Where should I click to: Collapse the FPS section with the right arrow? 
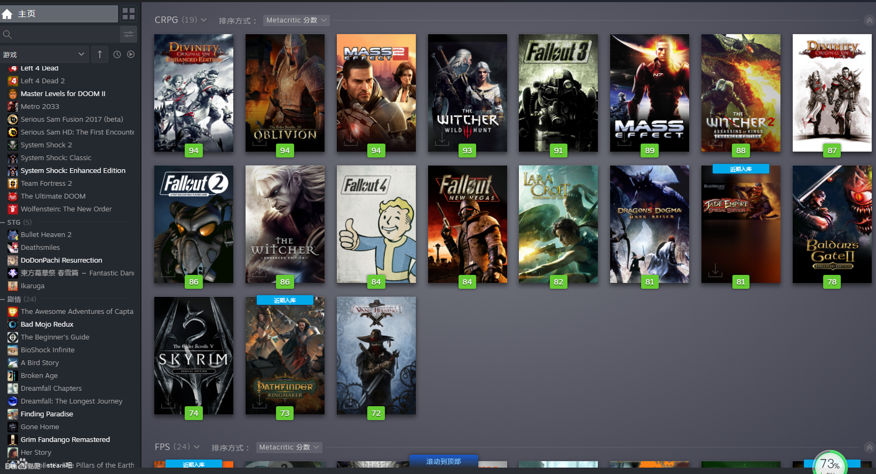pyautogui.click(x=869, y=447)
